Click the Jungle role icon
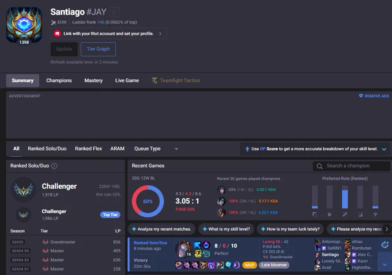This screenshot has width=392, height=275. [330, 215]
